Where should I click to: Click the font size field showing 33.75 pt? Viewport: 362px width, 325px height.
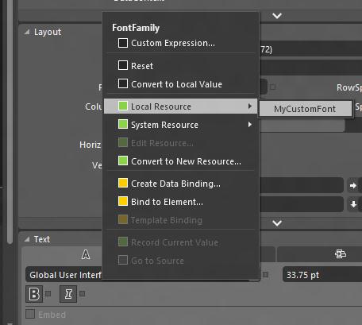click(322, 275)
